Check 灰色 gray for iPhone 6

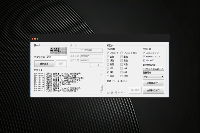point(108,64)
